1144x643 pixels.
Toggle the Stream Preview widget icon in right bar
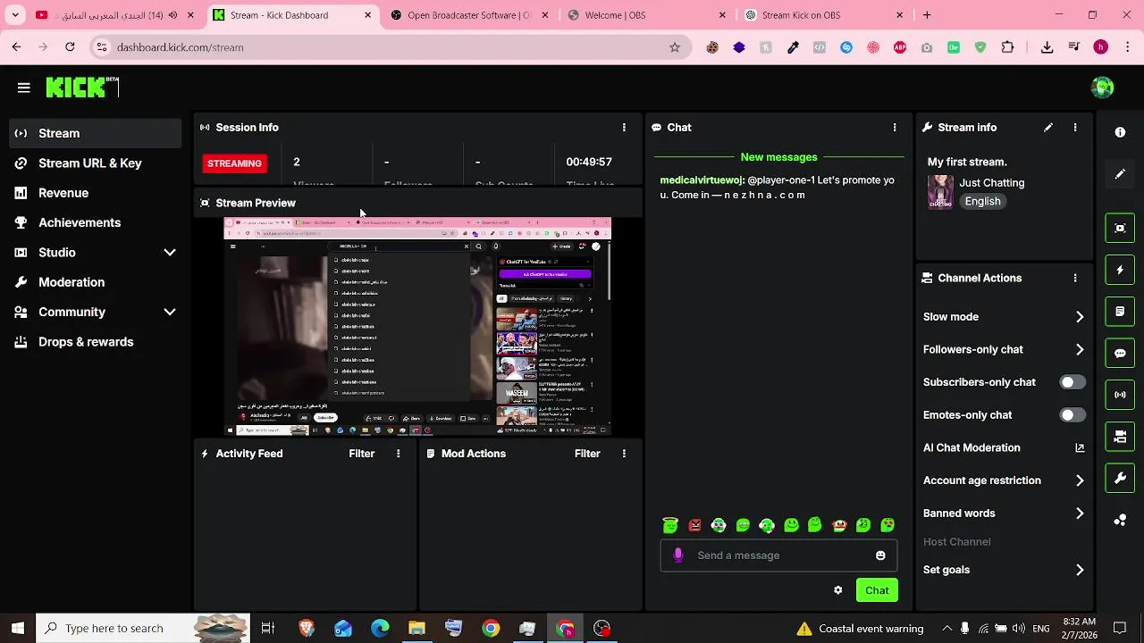(x=1120, y=228)
